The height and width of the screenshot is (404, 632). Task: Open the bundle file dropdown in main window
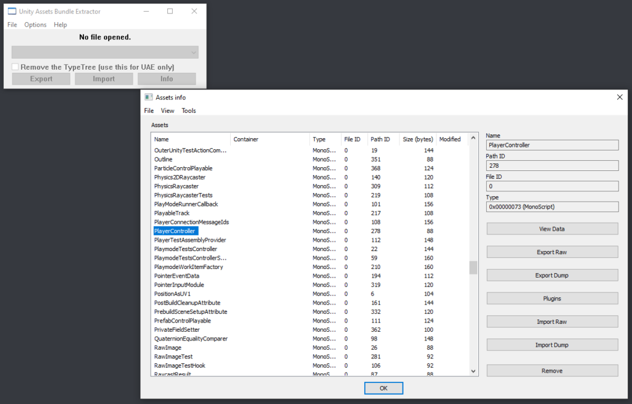[105, 52]
